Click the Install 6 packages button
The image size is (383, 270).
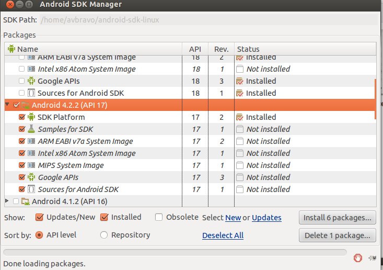pyautogui.click(x=338, y=218)
